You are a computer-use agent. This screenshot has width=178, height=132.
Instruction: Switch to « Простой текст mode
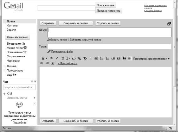67,63
